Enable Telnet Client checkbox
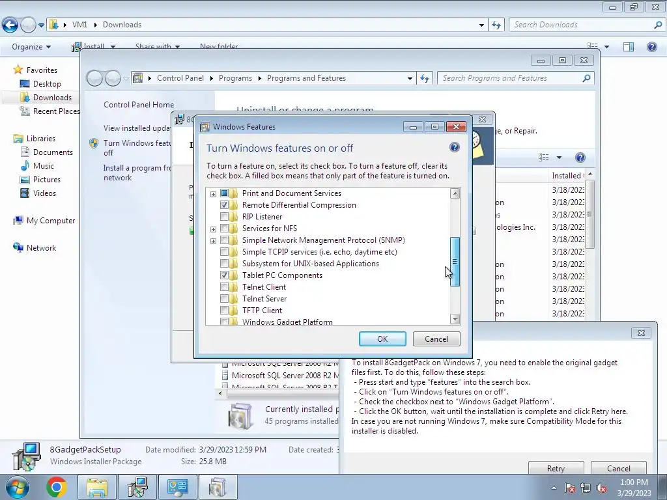 224,287
